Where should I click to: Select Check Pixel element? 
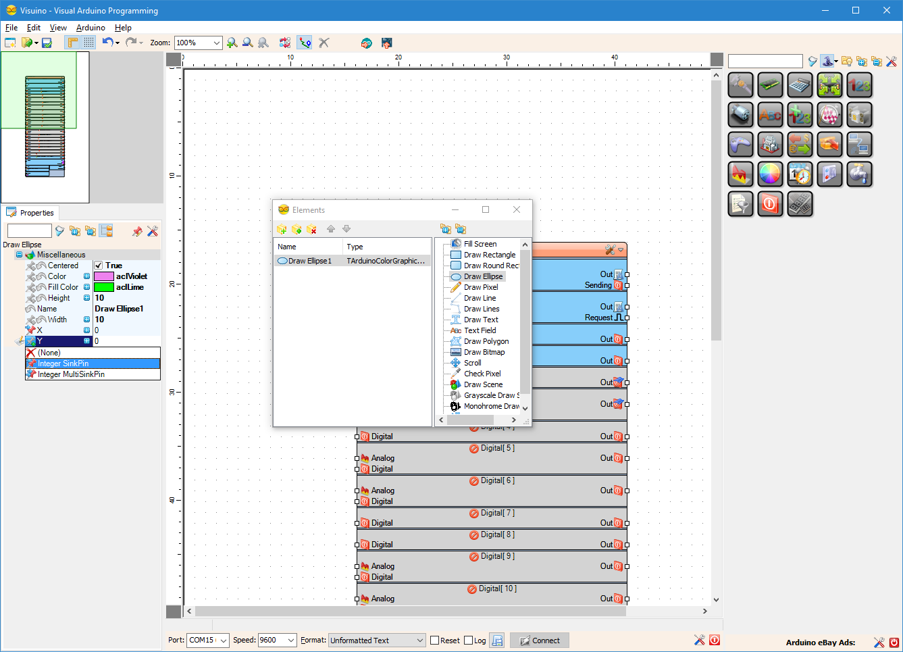click(x=482, y=374)
